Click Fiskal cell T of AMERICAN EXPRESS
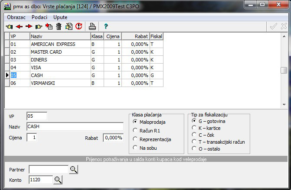The height and width of the screenshot is (190, 291). [x=157, y=44]
